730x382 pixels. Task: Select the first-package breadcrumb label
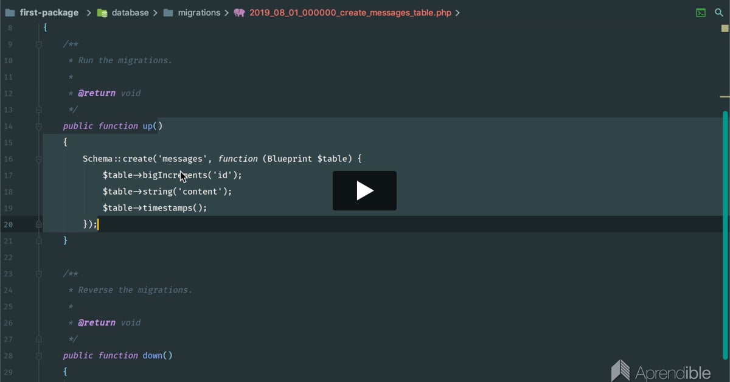[x=49, y=13]
